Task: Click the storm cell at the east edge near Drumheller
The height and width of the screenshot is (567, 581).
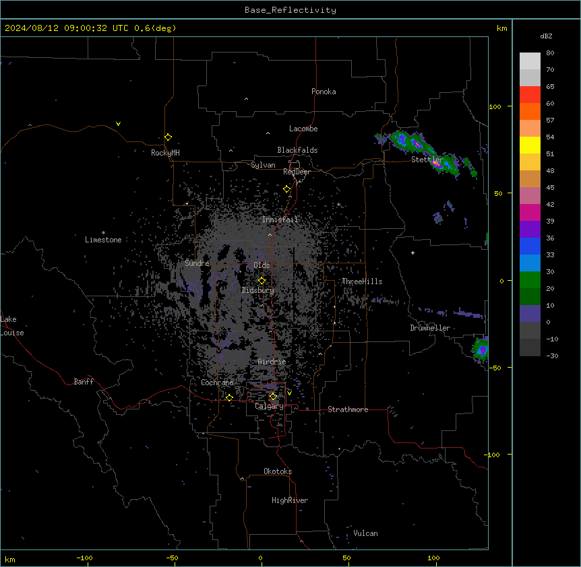Action: point(481,349)
